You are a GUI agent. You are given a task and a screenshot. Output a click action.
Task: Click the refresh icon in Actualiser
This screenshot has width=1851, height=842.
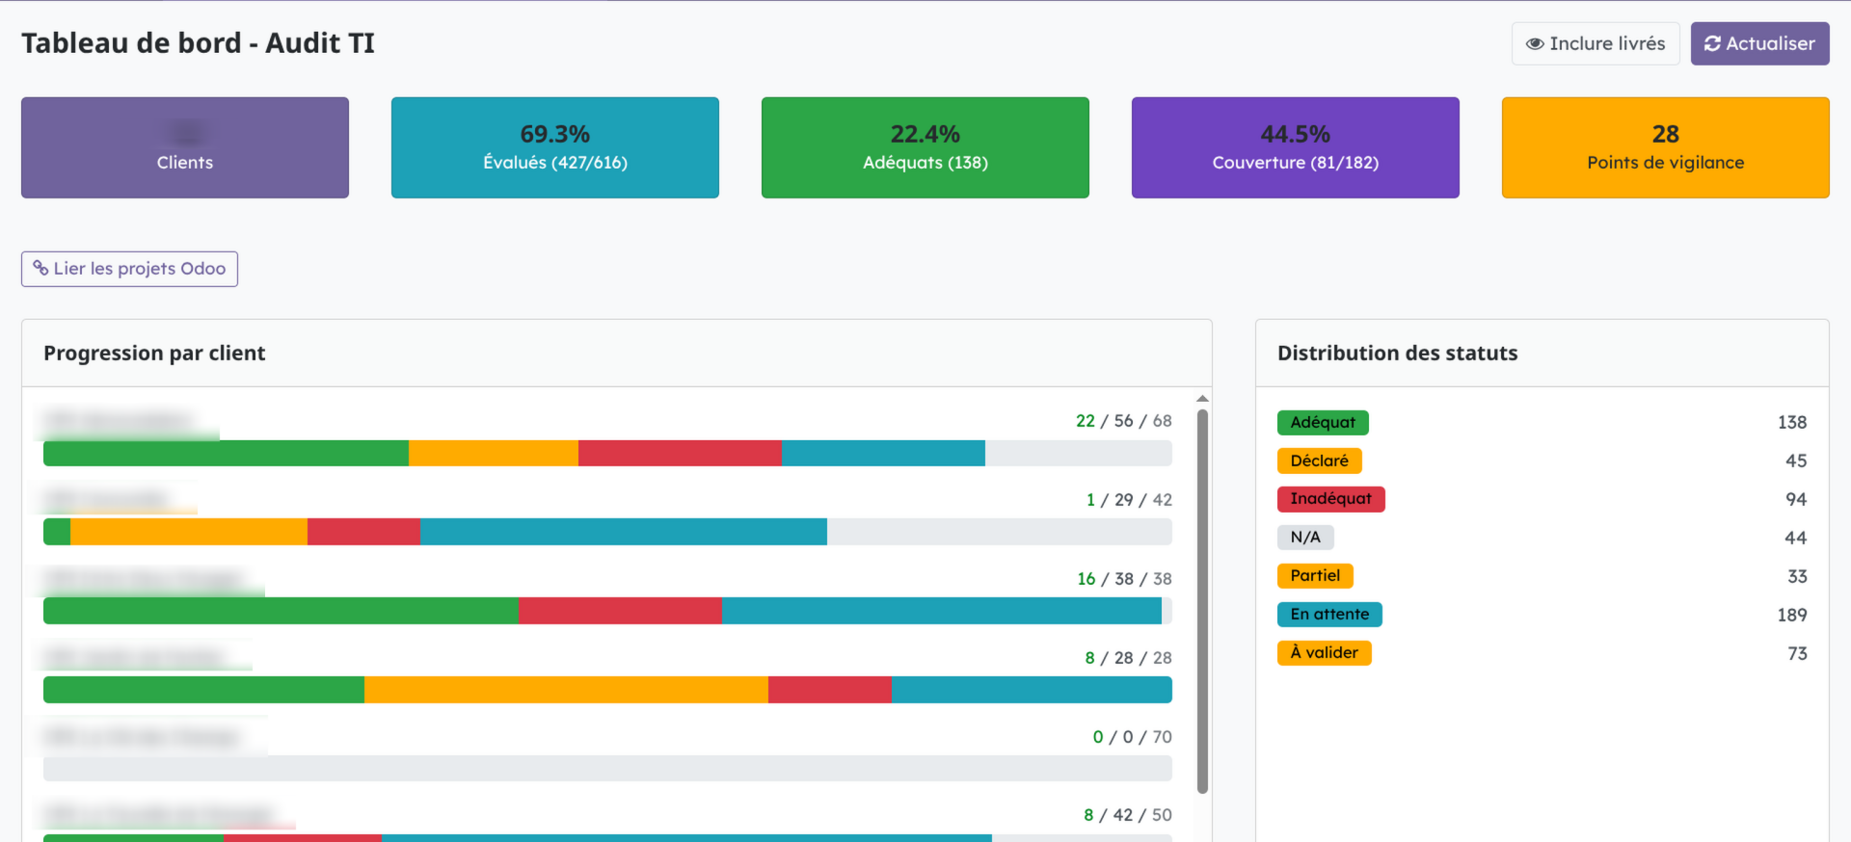coord(1712,44)
